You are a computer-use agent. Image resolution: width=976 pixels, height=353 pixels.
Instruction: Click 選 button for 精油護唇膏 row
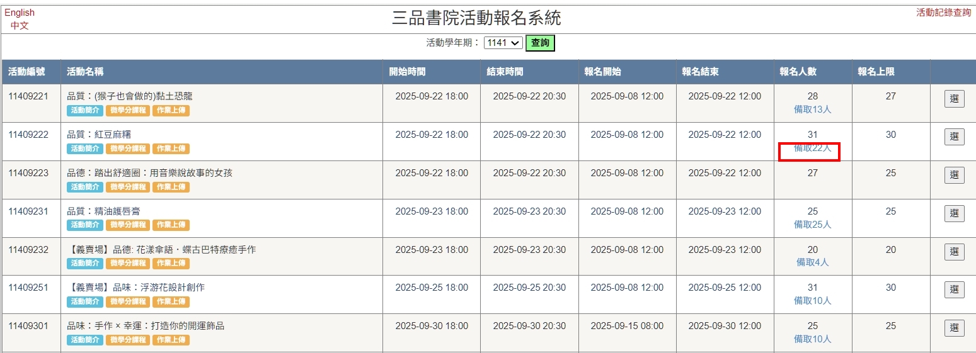click(x=954, y=214)
